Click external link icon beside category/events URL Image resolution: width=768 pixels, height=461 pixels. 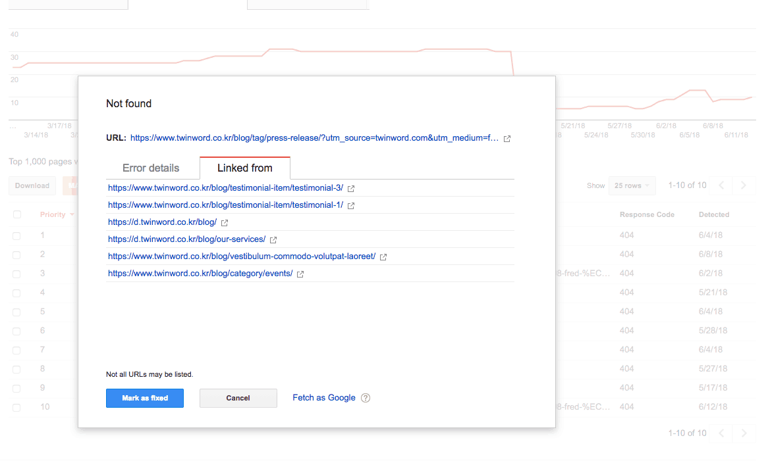click(300, 274)
